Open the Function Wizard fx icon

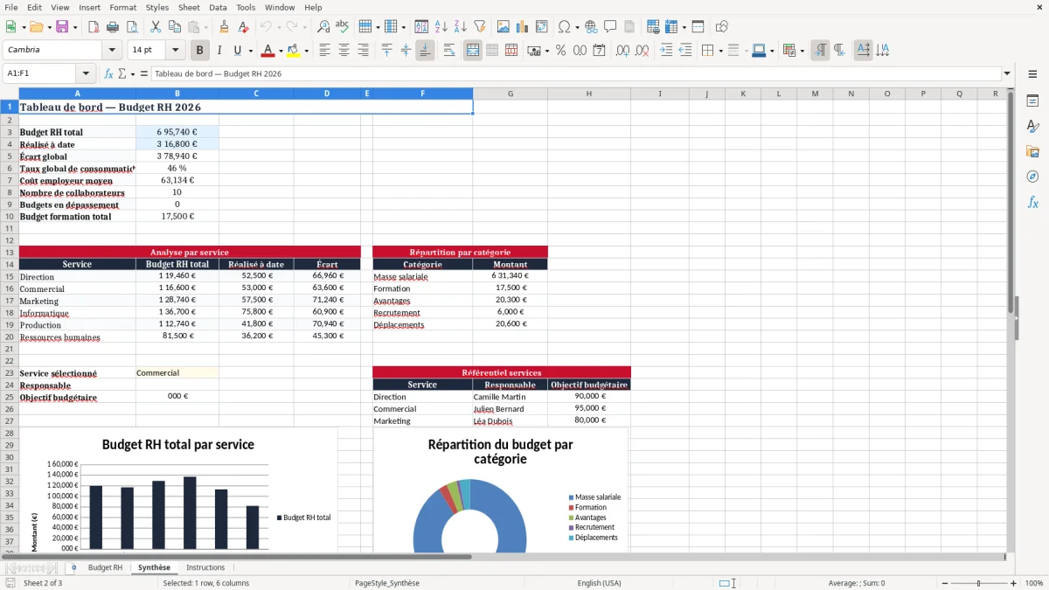(x=108, y=74)
